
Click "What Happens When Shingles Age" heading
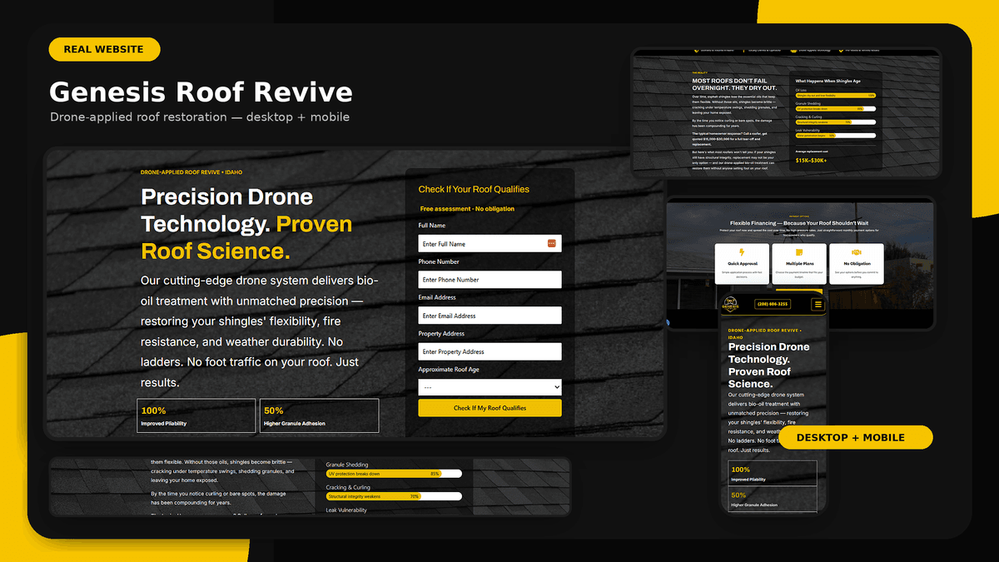coord(828,82)
